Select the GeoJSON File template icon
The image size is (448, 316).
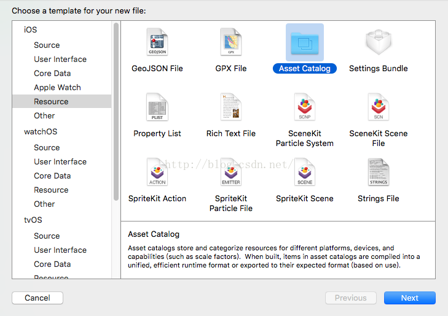click(x=157, y=42)
